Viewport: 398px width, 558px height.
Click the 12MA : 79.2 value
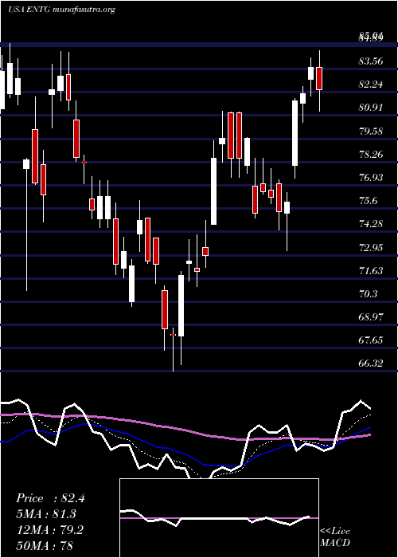pos(49,530)
